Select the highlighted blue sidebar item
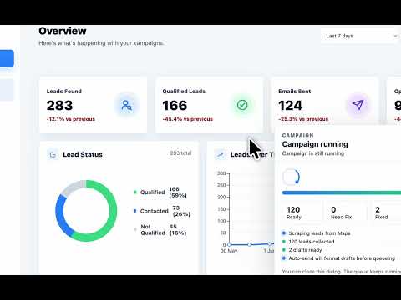Viewport: 401px width, 300px height. pyautogui.click(x=7, y=58)
